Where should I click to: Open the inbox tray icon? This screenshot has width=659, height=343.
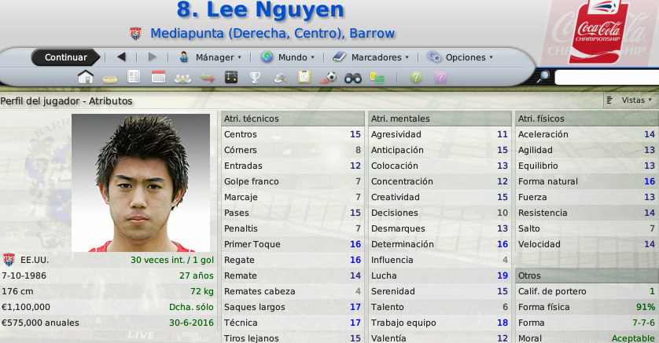tap(109, 78)
